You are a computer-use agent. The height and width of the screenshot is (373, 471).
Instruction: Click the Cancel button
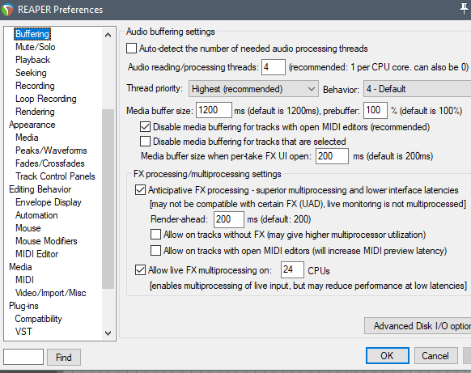436,356
